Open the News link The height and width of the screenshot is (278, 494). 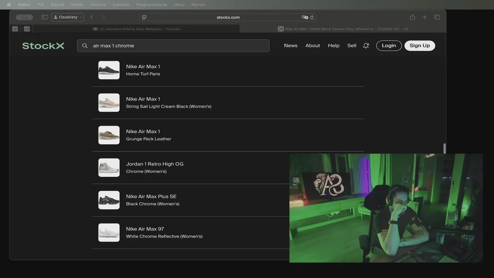[x=291, y=46]
